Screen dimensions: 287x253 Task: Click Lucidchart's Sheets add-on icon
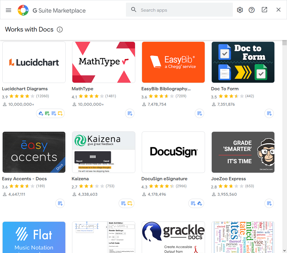[x=47, y=114]
